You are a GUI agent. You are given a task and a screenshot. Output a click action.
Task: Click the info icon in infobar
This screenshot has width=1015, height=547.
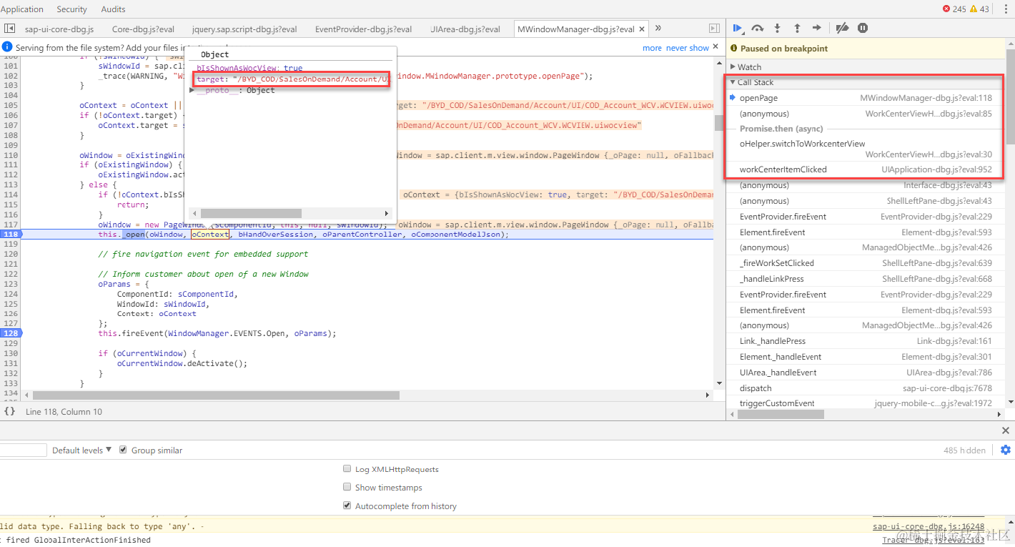(x=7, y=47)
